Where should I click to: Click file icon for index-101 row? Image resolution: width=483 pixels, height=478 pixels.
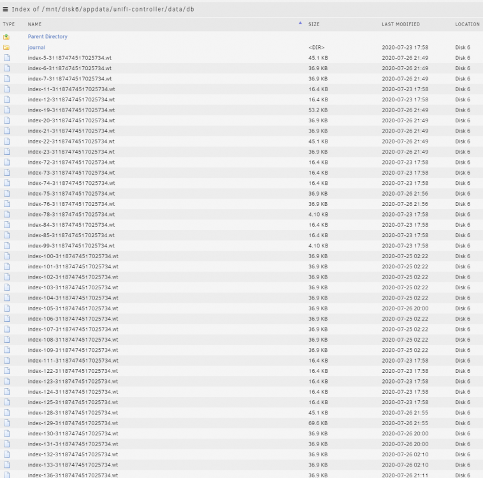(7, 267)
